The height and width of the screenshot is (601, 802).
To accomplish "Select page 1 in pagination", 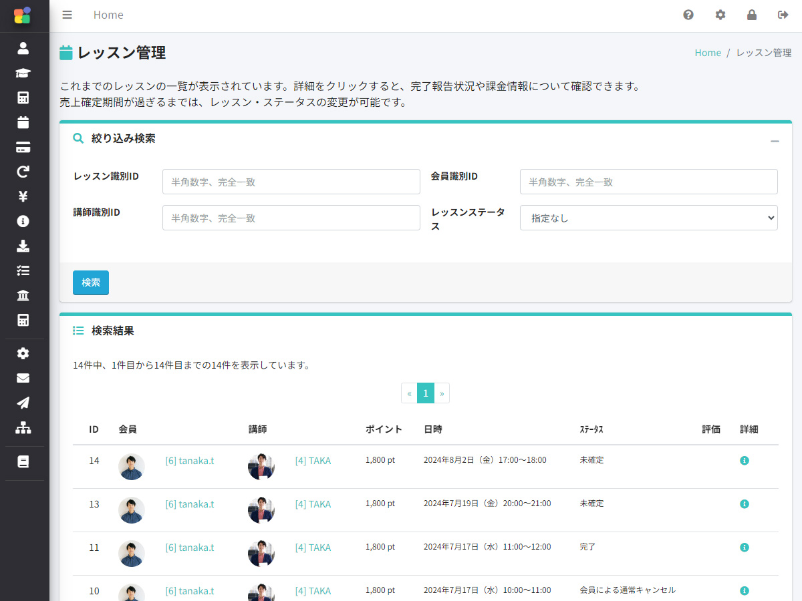I will point(426,393).
